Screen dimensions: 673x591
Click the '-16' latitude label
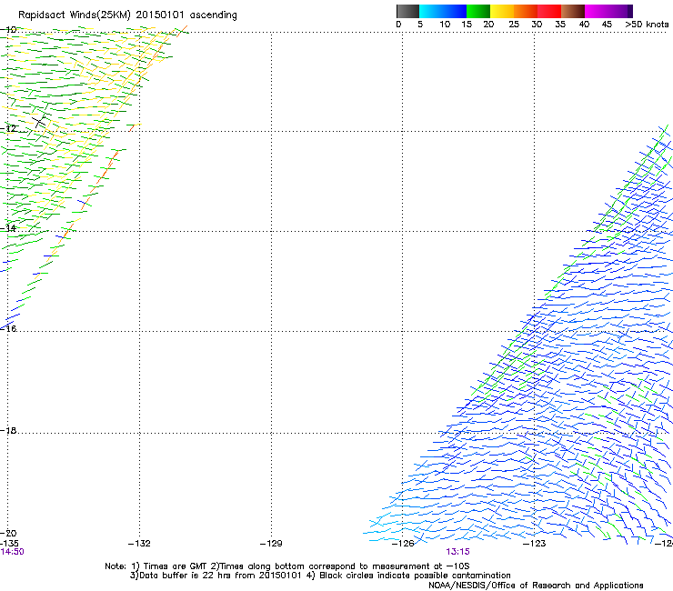[x=8, y=328]
